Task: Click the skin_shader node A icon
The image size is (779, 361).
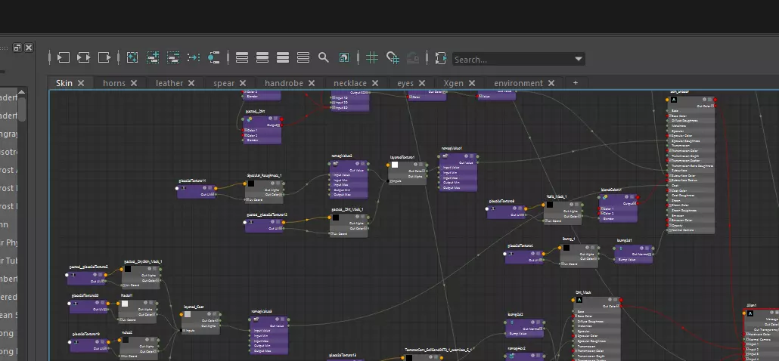Action: click(674, 99)
